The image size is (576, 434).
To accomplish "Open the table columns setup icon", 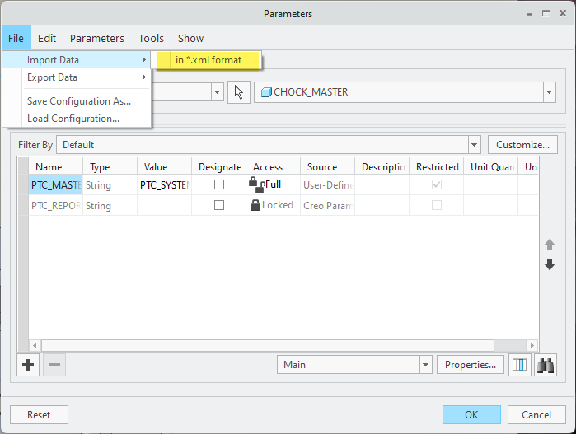I will coord(519,364).
